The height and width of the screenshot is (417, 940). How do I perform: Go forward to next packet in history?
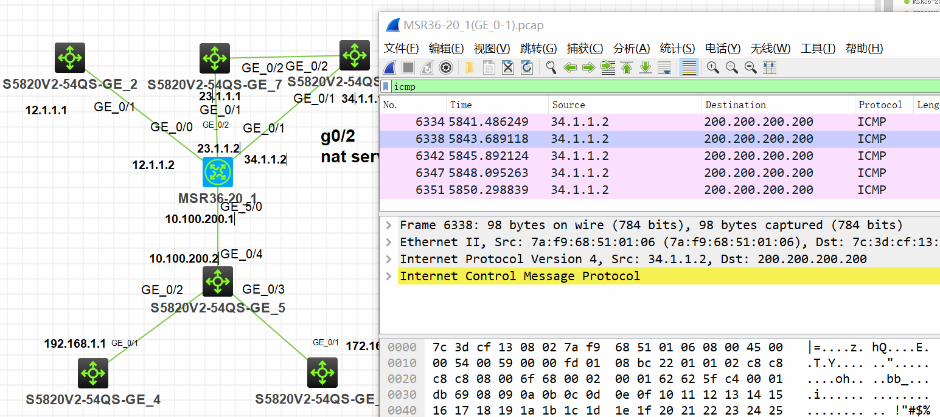(x=588, y=67)
